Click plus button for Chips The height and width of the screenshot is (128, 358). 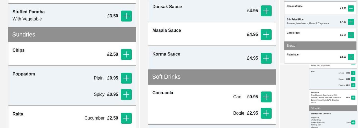126,55
